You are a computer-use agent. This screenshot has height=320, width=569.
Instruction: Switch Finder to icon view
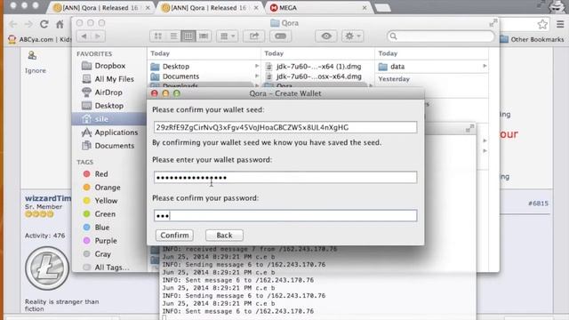coord(158,36)
